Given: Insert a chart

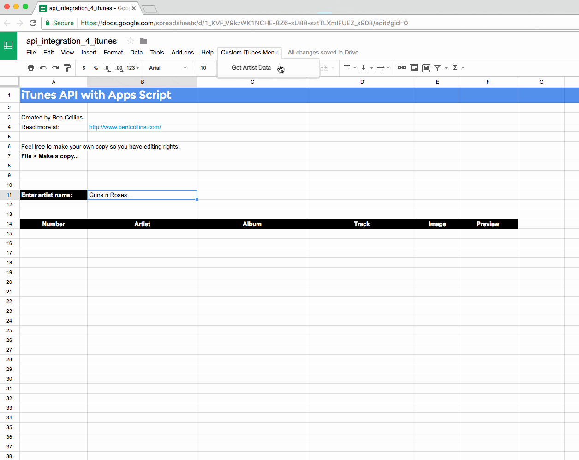Looking at the screenshot, I should (425, 67).
